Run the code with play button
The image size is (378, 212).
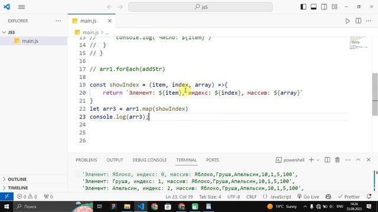[347, 21]
